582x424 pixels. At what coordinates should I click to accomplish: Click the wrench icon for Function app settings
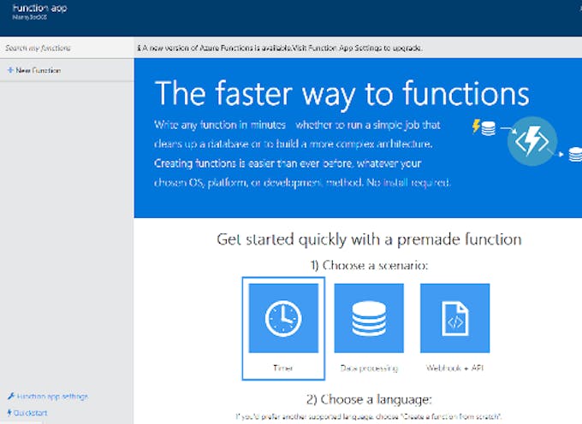point(11,396)
